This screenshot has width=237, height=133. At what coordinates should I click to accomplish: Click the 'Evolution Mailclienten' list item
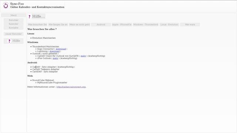click(x=44, y=38)
